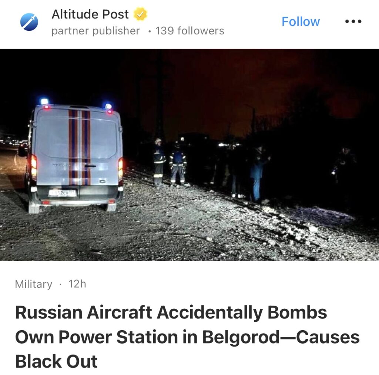View the 139 followers count
The height and width of the screenshot is (375, 379).
190,31
